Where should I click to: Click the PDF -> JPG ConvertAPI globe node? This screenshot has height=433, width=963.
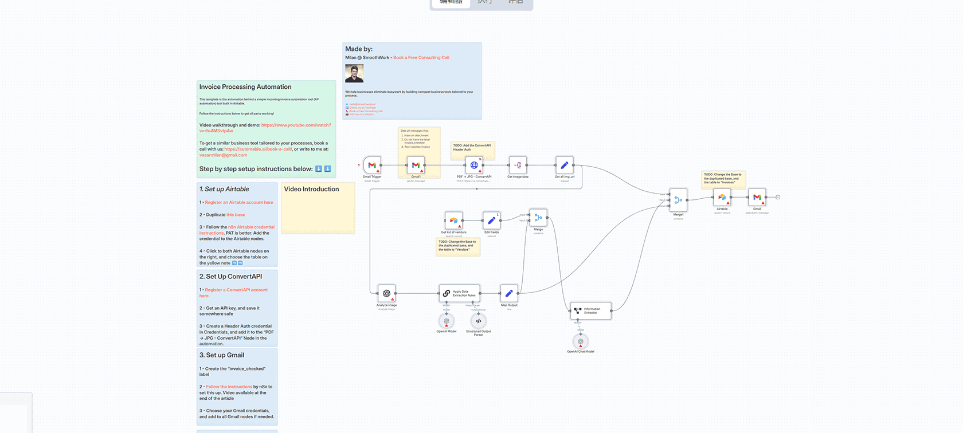[474, 166]
